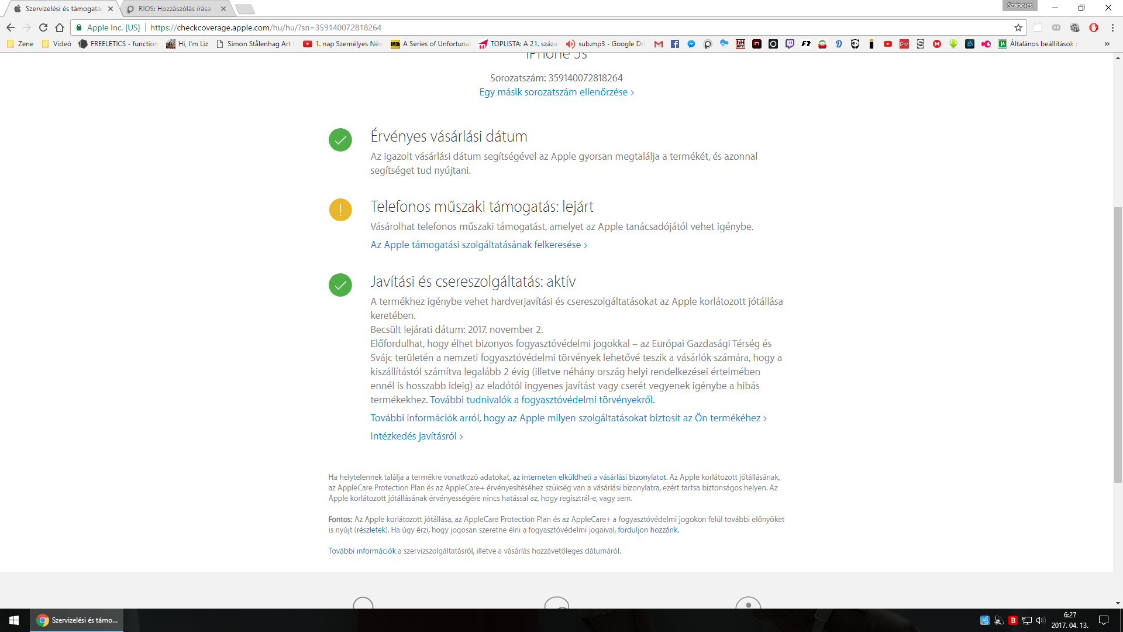Open the A Series of Unfortunate bookmark

point(430,44)
